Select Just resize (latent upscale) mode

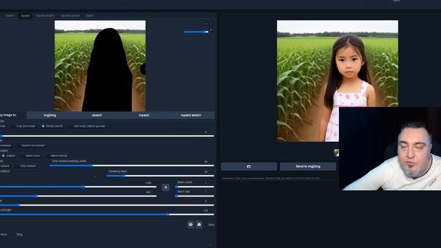click(x=88, y=126)
